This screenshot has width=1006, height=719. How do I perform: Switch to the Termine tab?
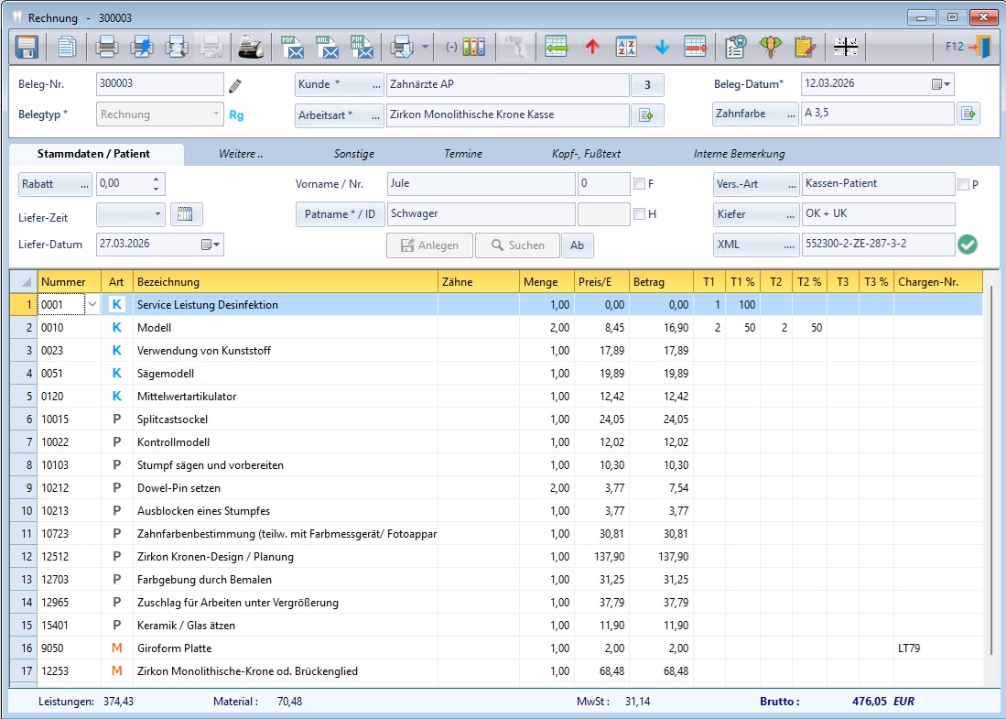click(463, 154)
